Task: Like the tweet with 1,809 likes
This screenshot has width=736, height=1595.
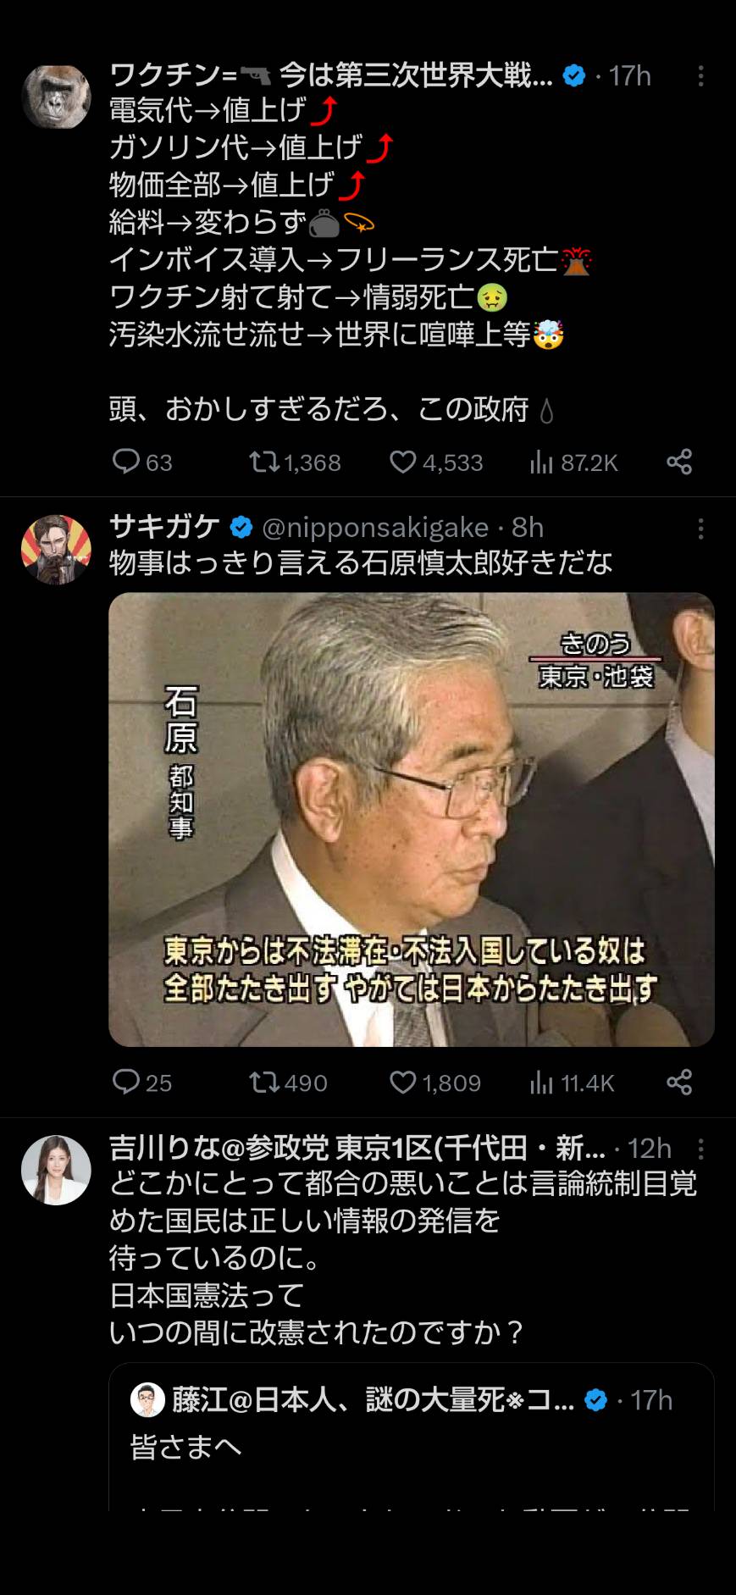Action: point(434,1083)
